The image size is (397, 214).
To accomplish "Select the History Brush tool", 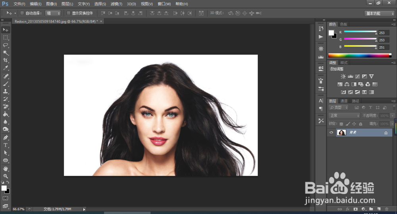I will pyautogui.click(x=6, y=99).
